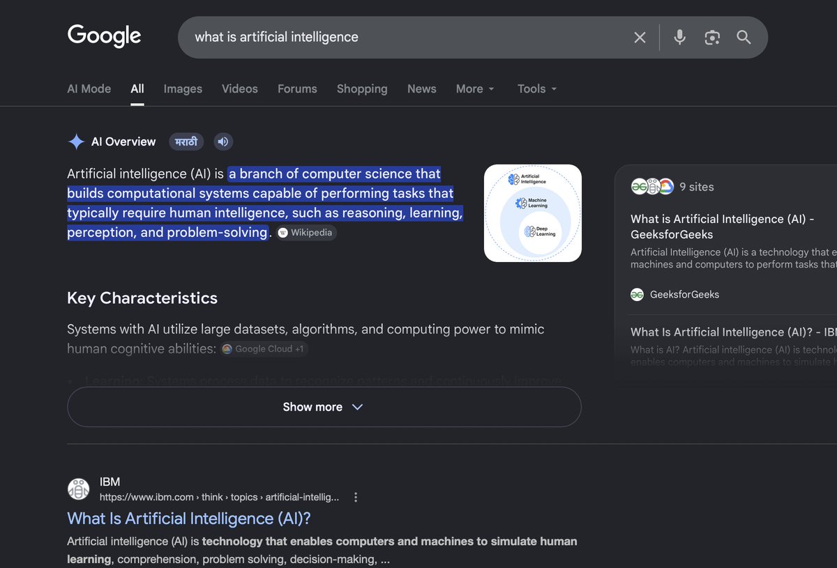Viewport: 837px width, 568px height.
Task: Click the IBM site name text
Action: (110, 482)
